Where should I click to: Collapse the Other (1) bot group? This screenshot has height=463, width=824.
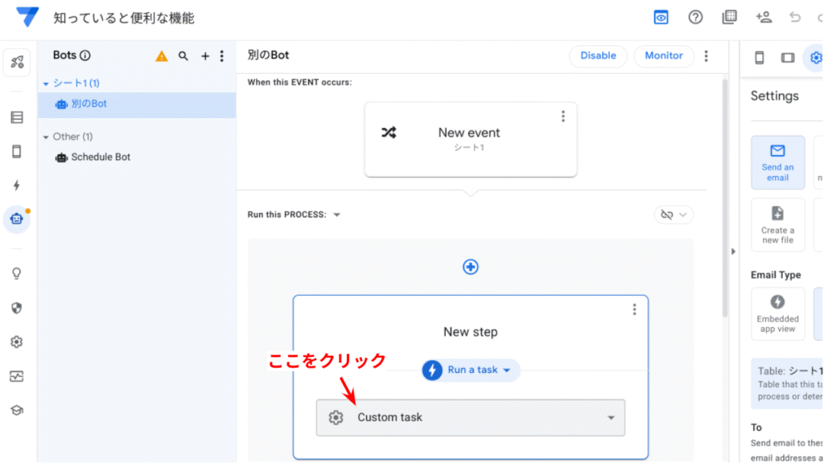(46, 137)
